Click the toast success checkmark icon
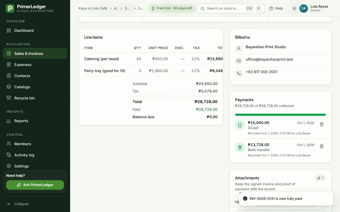The height and width of the screenshot is (212, 340). [x=245, y=198]
